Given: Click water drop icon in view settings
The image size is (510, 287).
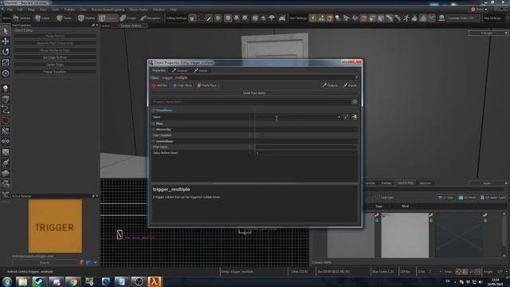Looking at the screenshot, I should [x=414, y=18].
